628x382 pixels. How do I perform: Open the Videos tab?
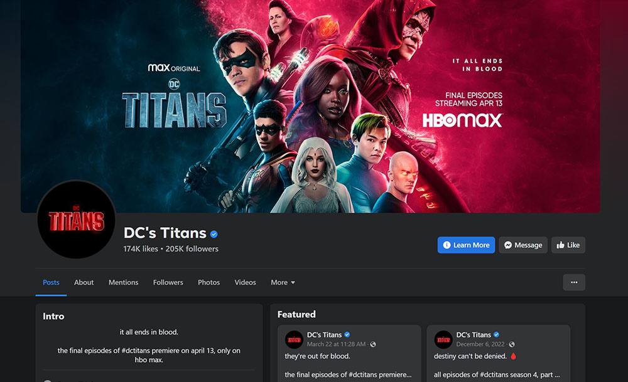(x=245, y=282)
